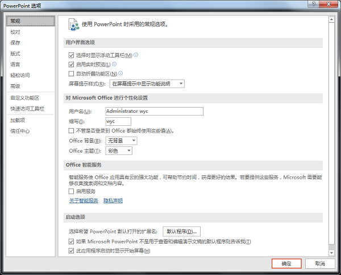Viewport: 341px width, 275px height.
Task: Open the 常规 options category
Action: [x=31, y=21]
